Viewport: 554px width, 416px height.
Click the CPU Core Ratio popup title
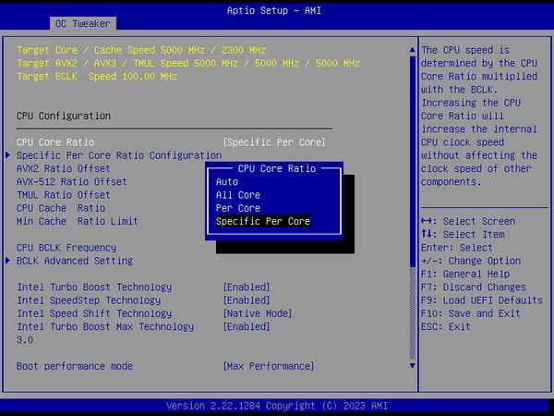pyautogui.click(x=277, y=168)
